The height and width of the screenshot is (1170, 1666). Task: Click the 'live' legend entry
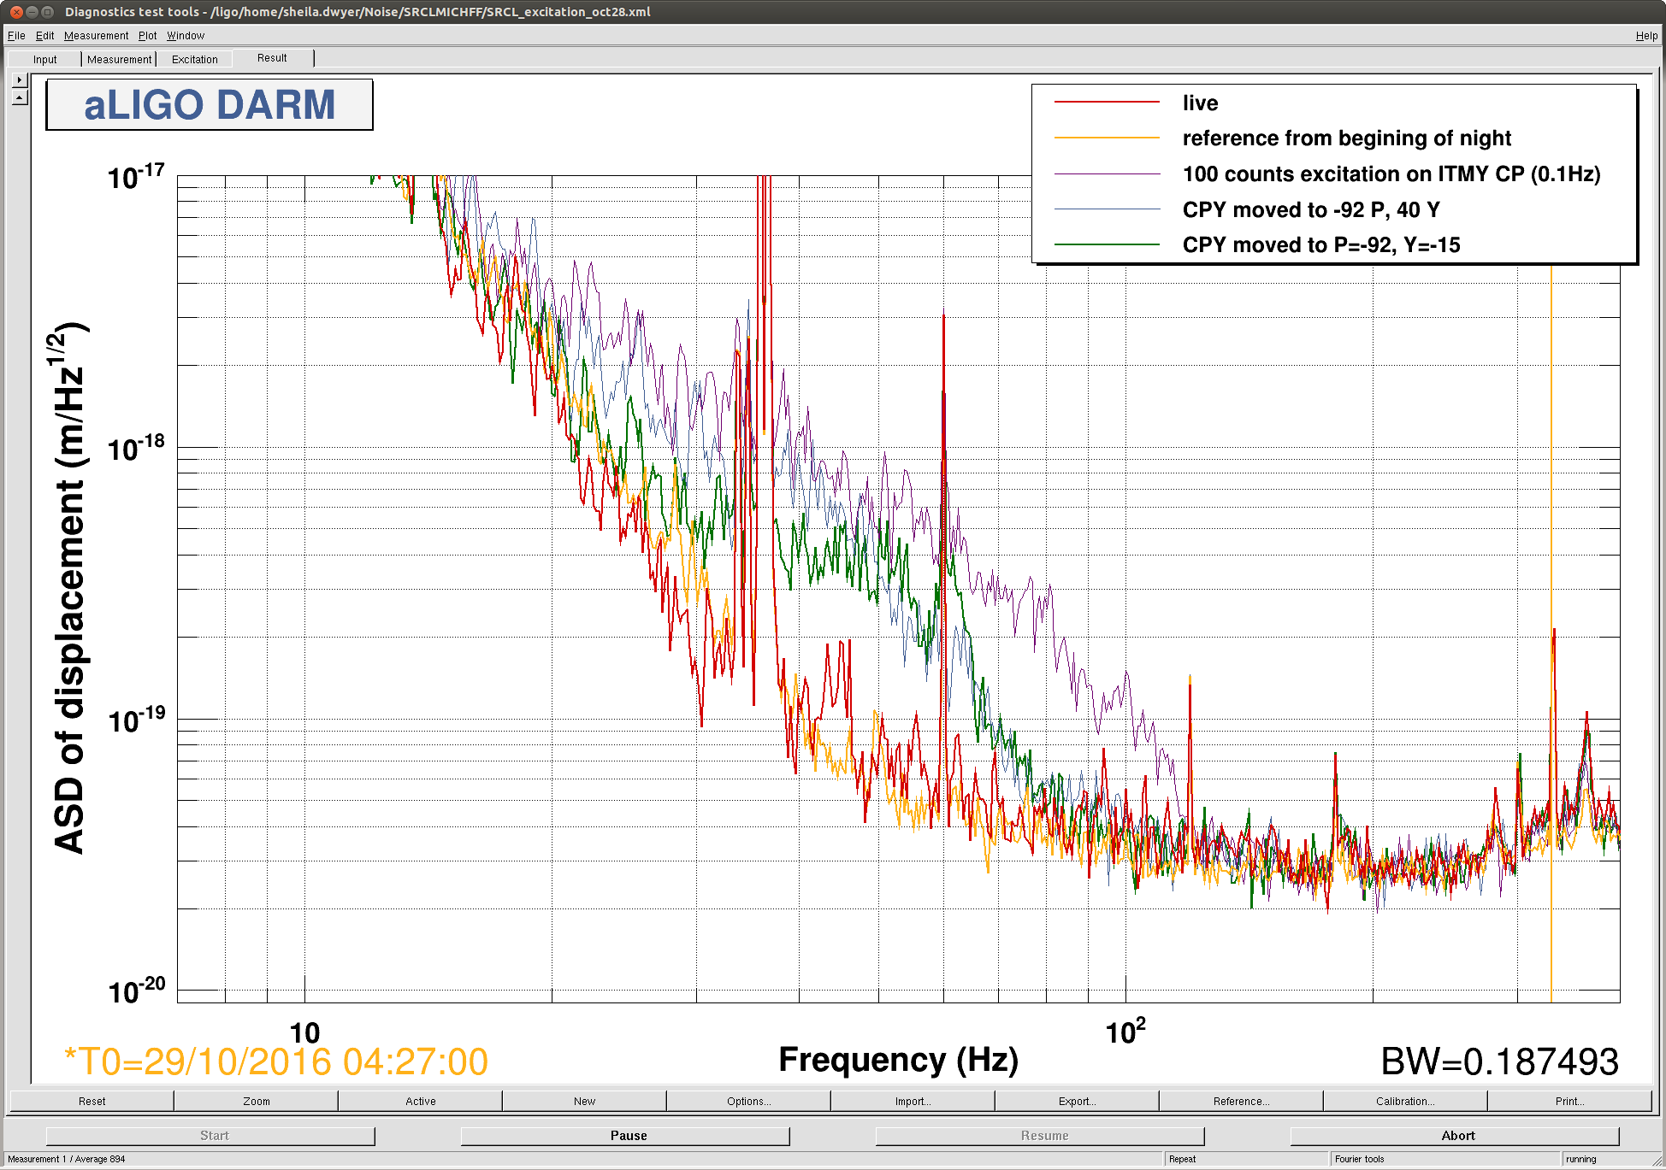coord(1200,103)
